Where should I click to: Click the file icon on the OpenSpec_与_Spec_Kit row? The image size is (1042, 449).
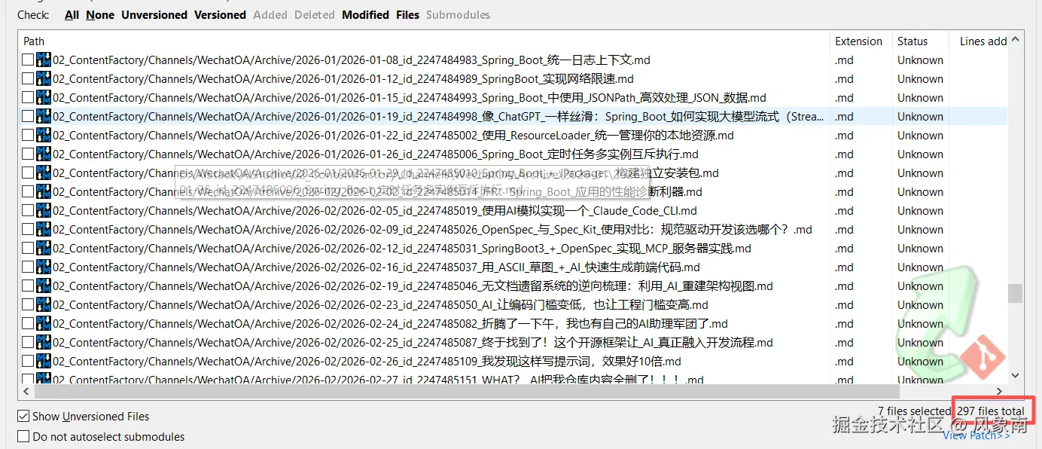coord(44,230)
